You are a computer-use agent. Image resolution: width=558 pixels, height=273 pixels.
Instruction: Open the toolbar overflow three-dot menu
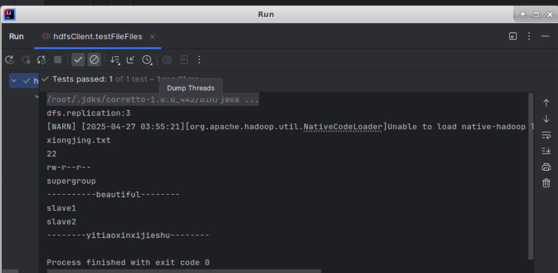199,59
